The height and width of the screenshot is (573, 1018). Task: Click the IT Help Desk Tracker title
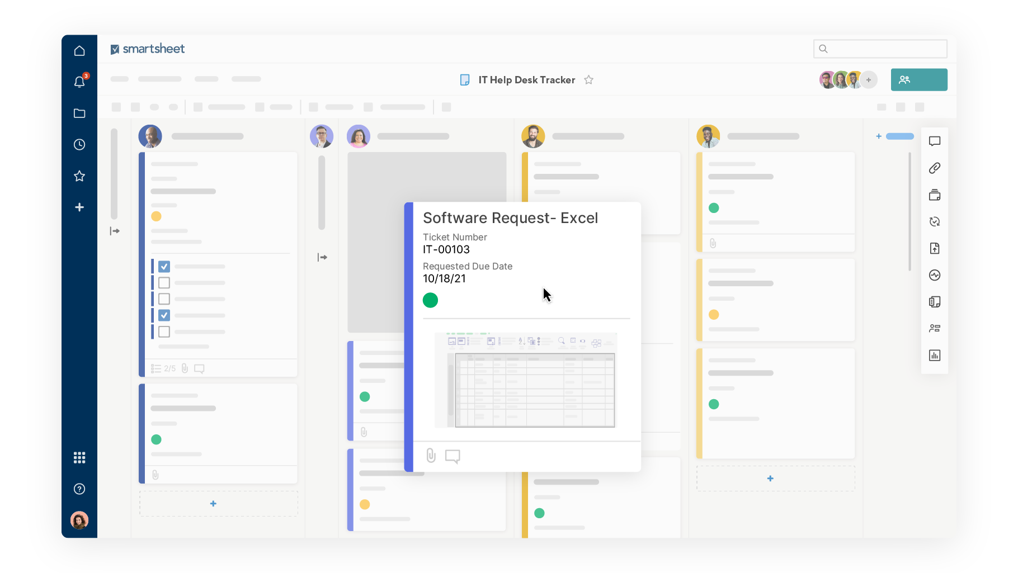(x=527, y=80)
